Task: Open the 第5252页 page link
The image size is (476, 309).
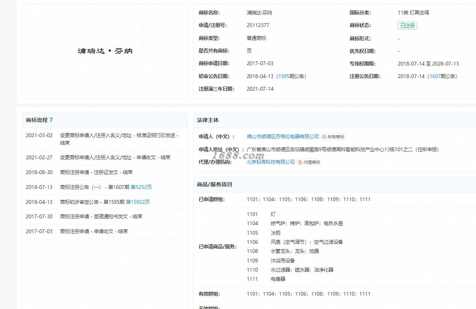Action: pyautogui.click(x=141, y=187)
